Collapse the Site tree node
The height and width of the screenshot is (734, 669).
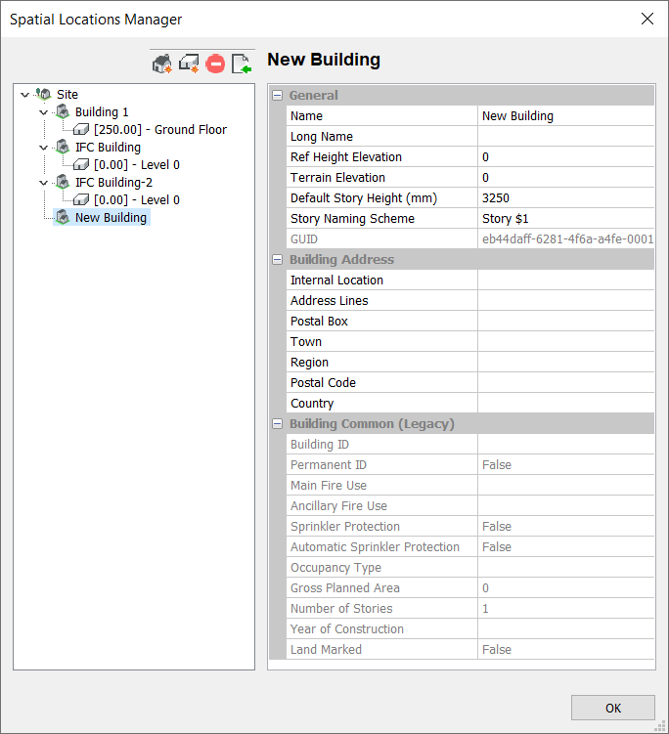24,95
